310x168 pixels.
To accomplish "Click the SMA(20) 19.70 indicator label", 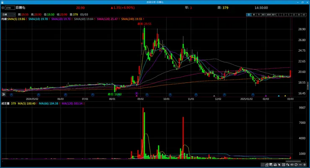I will point(61,19).
